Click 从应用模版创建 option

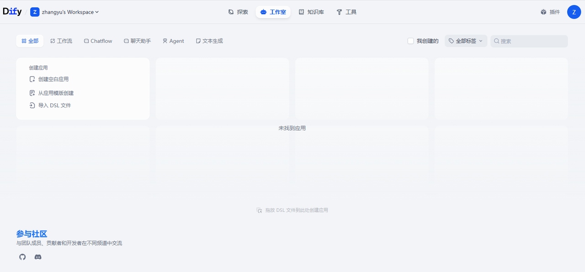pos(56,93)
